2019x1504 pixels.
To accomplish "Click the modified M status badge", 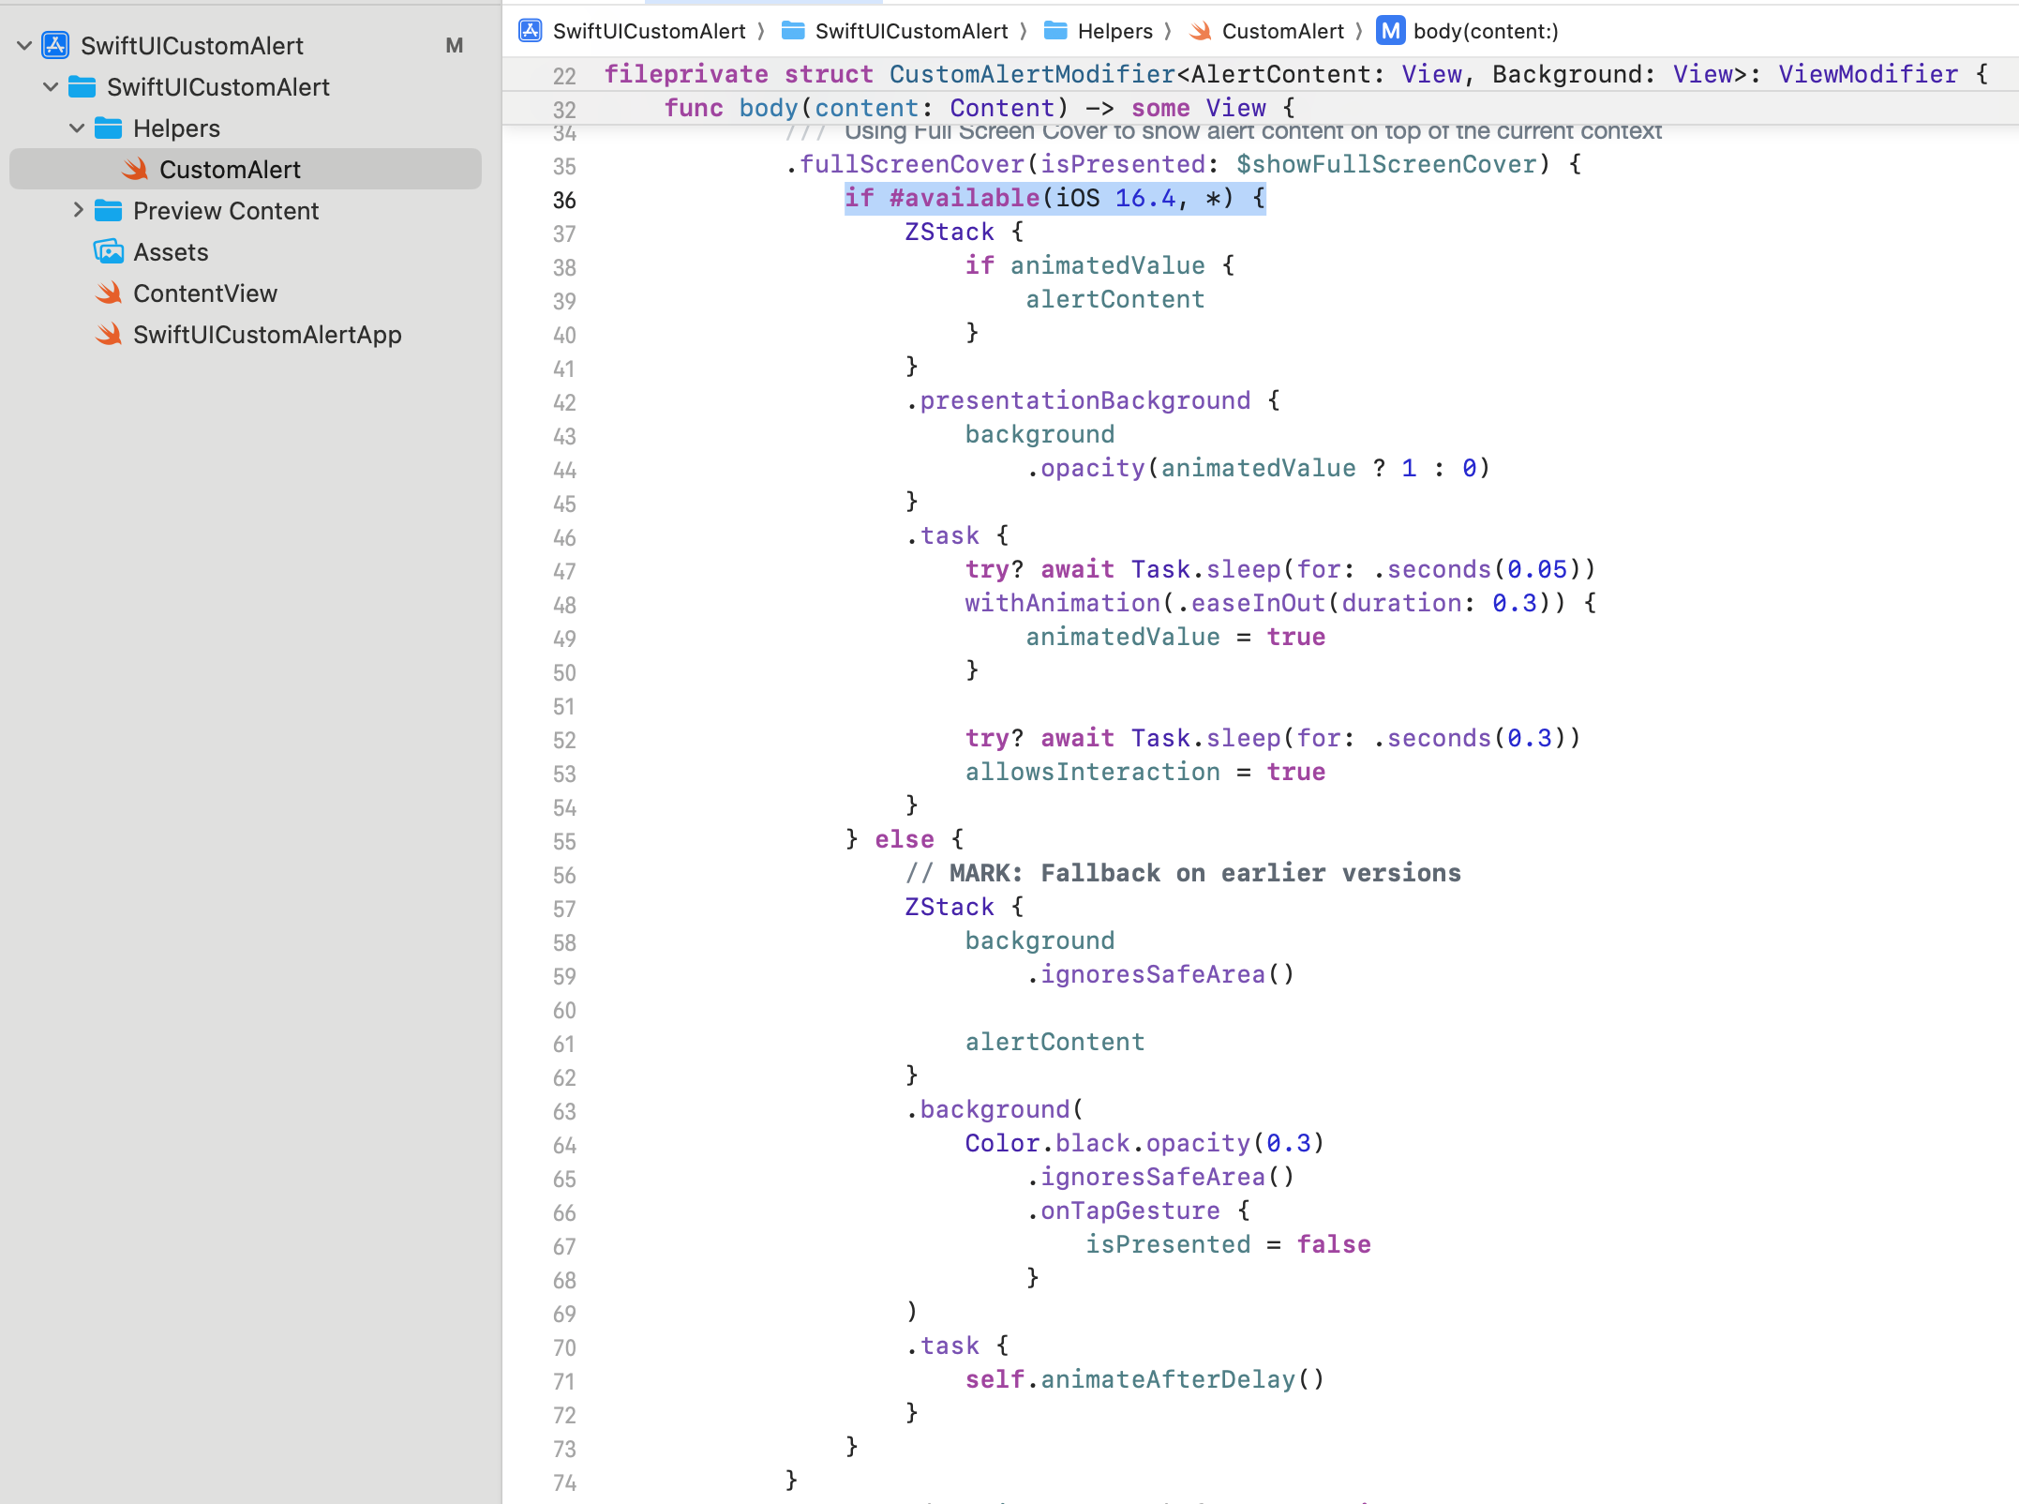I will click(x=455, y=45).
